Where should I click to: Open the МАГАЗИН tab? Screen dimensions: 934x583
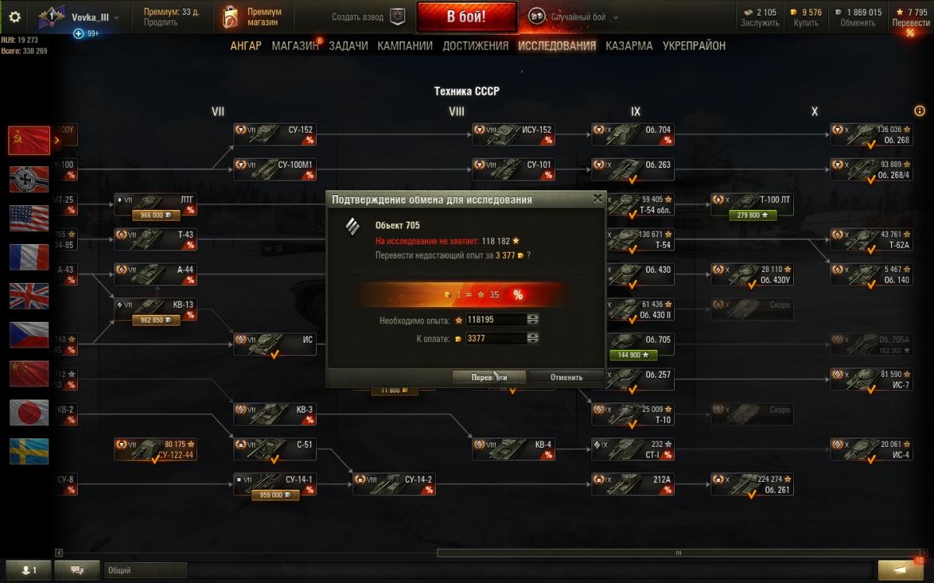click(x=295, y=46)
